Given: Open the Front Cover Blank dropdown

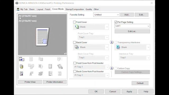Looking at the screenshot, I should pos(91,27).
